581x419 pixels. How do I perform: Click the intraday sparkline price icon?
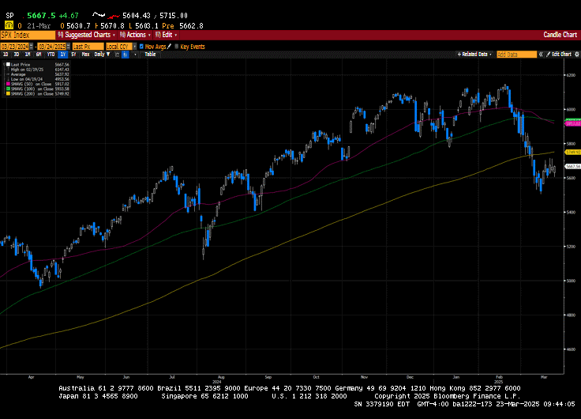click(99, 15)
